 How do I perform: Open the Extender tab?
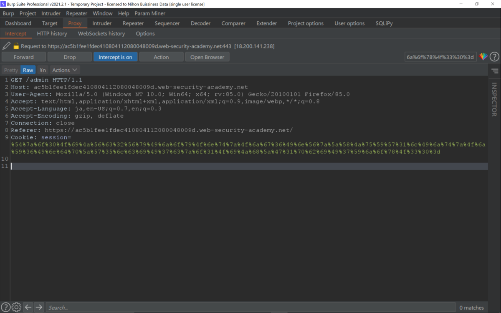[267, 23]
